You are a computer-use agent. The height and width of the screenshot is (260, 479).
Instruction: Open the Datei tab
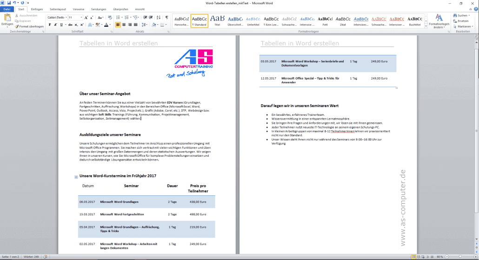click(x=7, y=9)
